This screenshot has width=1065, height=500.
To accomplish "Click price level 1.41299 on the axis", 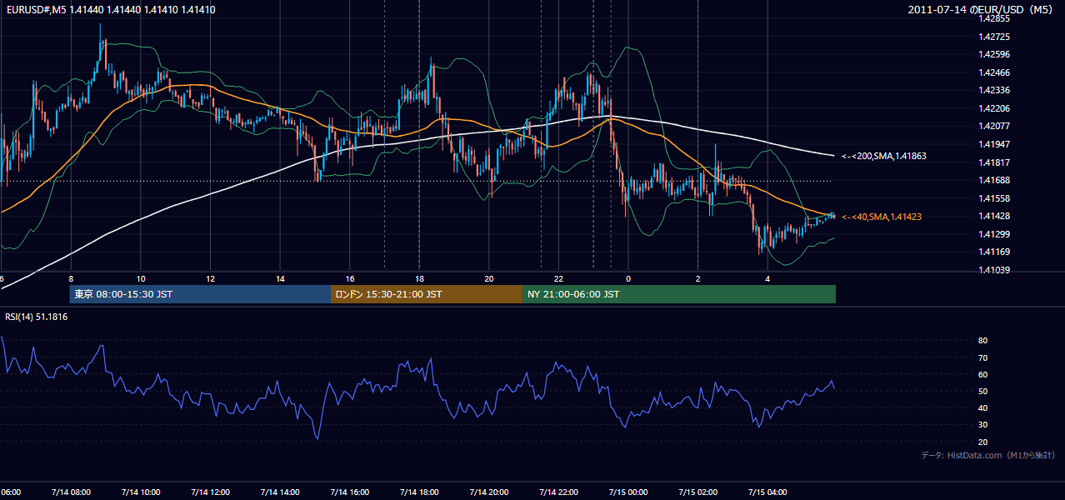I will [x=993, y=234].
